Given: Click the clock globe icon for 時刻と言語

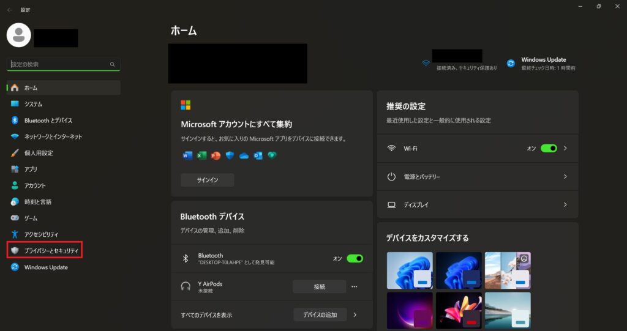Looking at the screenshot, I should (x=15, y=202).
